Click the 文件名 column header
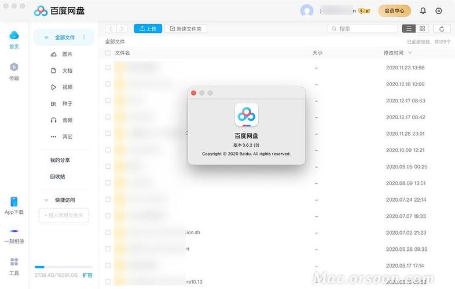 [123, 53]
